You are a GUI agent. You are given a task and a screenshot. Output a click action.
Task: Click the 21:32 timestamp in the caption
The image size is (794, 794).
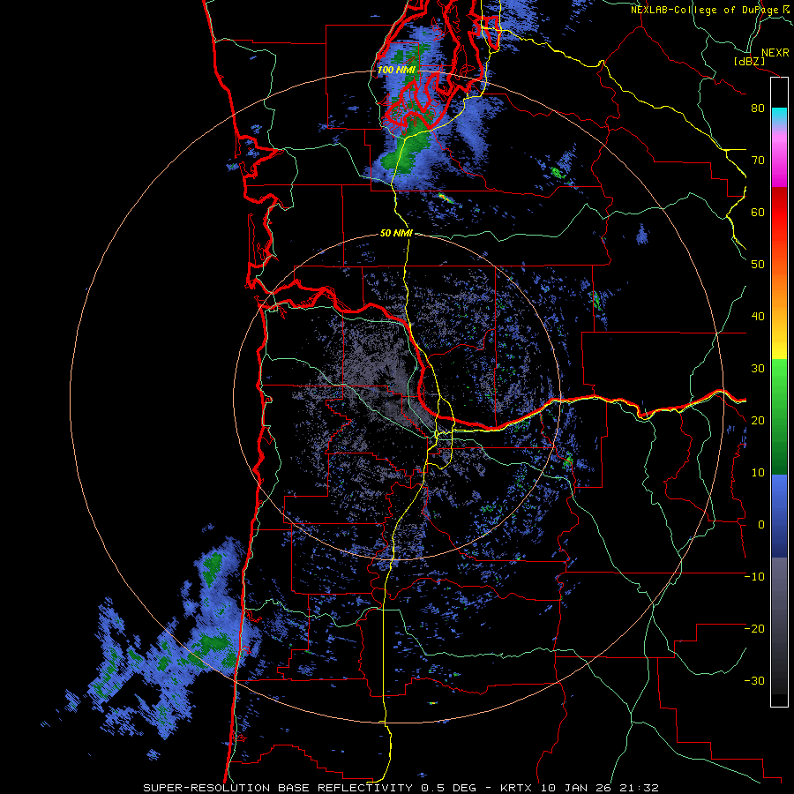click(641, 788)
